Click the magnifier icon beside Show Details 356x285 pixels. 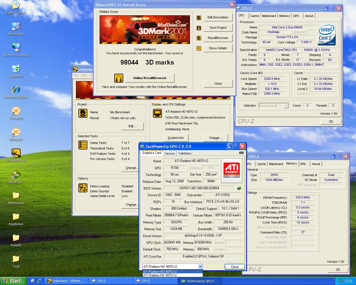[x=199, y=48]
